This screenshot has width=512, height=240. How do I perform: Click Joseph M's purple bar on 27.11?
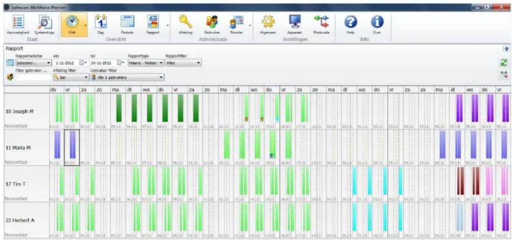point(459,108)
